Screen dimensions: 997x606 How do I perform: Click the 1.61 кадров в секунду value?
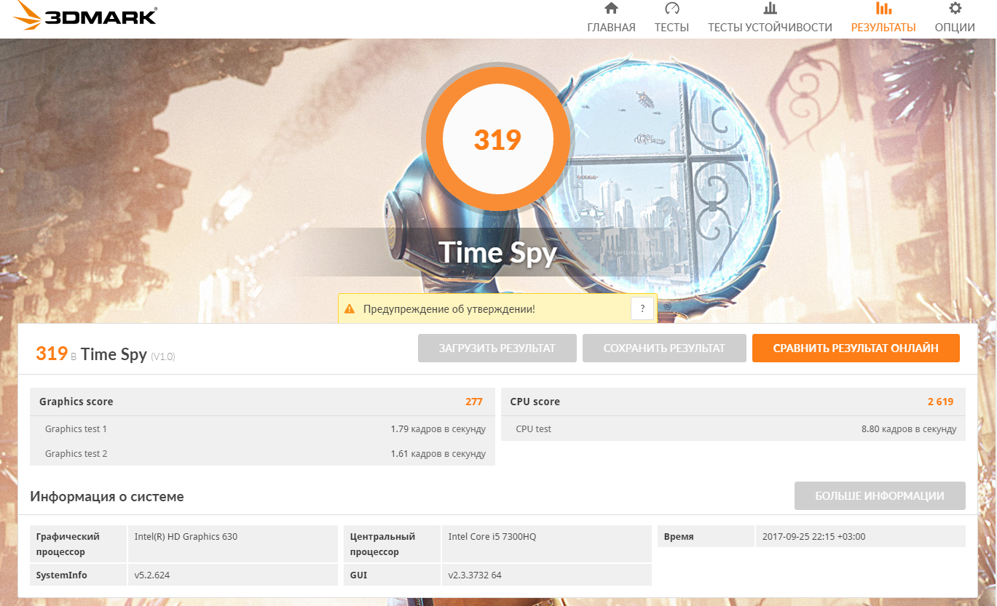point(438,454)
